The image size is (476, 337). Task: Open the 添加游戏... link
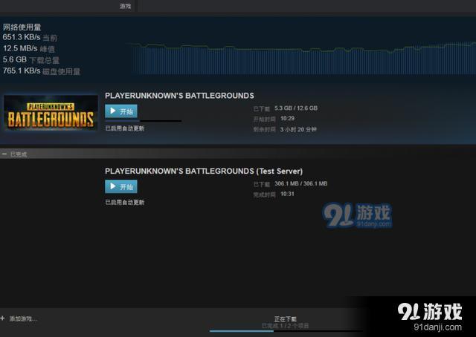pos(23,318)
